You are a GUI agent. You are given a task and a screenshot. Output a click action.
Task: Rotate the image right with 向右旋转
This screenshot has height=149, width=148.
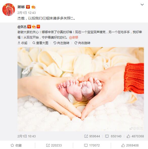tap(82, 43)
